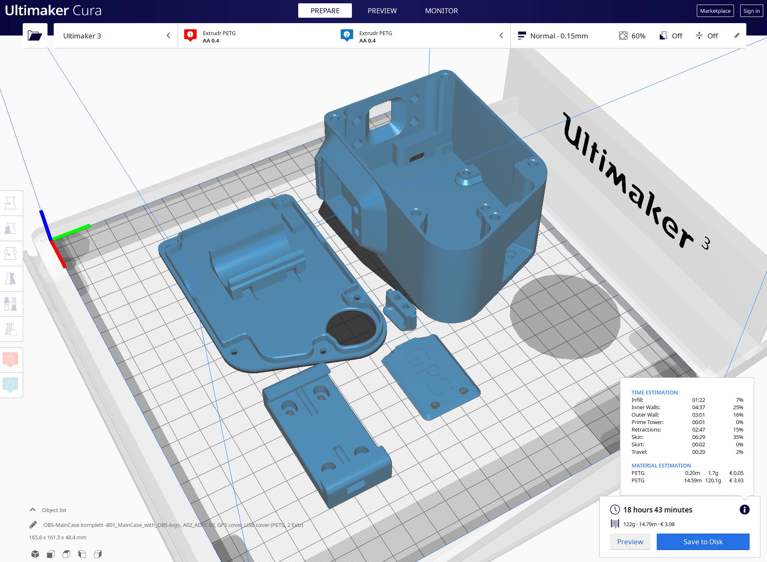Select the Rotate tool in left toolbar
Screen dimensions: 767x562
tap(10, 254)
